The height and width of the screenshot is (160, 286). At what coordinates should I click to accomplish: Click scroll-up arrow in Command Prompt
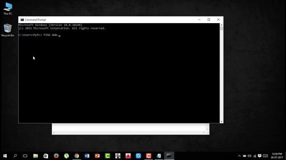coord(222,25)
